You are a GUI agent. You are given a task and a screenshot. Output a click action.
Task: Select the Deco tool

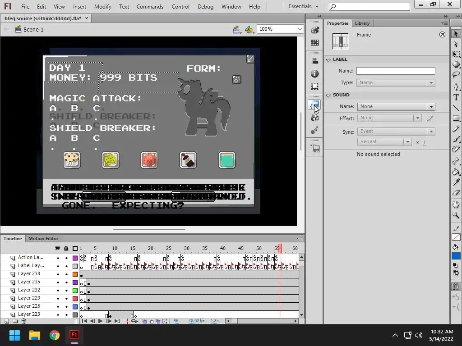coord(456,149)
